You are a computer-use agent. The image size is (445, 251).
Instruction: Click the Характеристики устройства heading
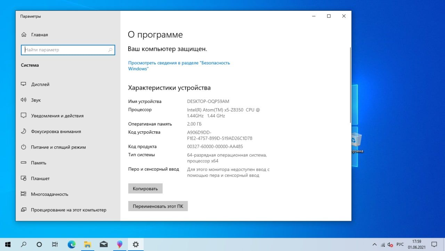169,88
